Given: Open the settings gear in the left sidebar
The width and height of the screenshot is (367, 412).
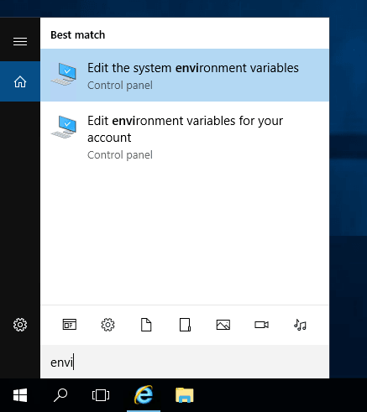Looking at the screenshot, I should coord(20,325).
